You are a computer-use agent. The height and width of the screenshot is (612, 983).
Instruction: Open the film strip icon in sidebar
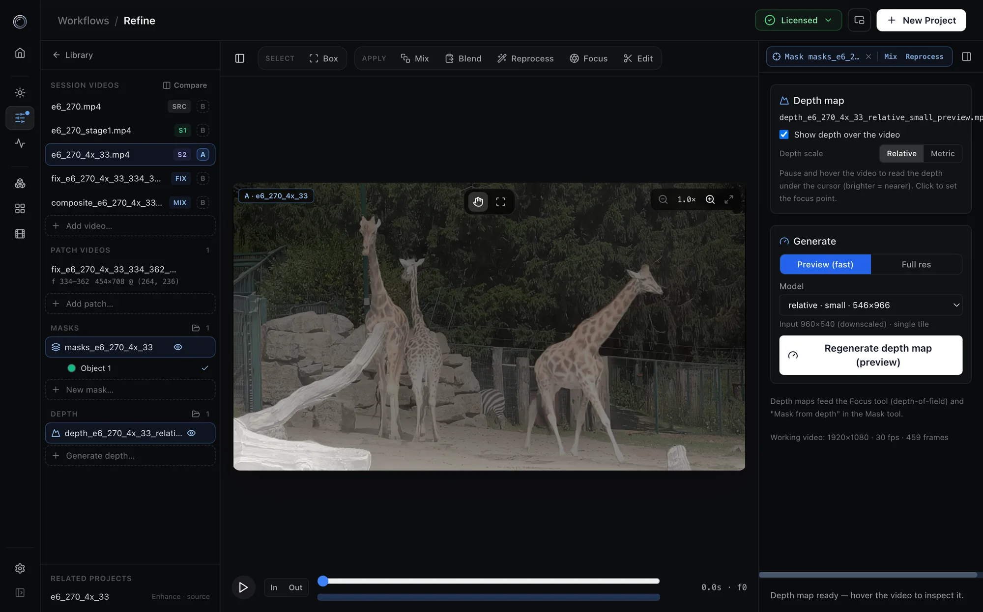pos(20,234)
